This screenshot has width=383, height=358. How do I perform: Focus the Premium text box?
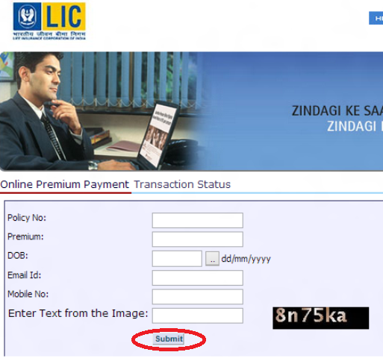pyautogui.click(x=198, y=239)
